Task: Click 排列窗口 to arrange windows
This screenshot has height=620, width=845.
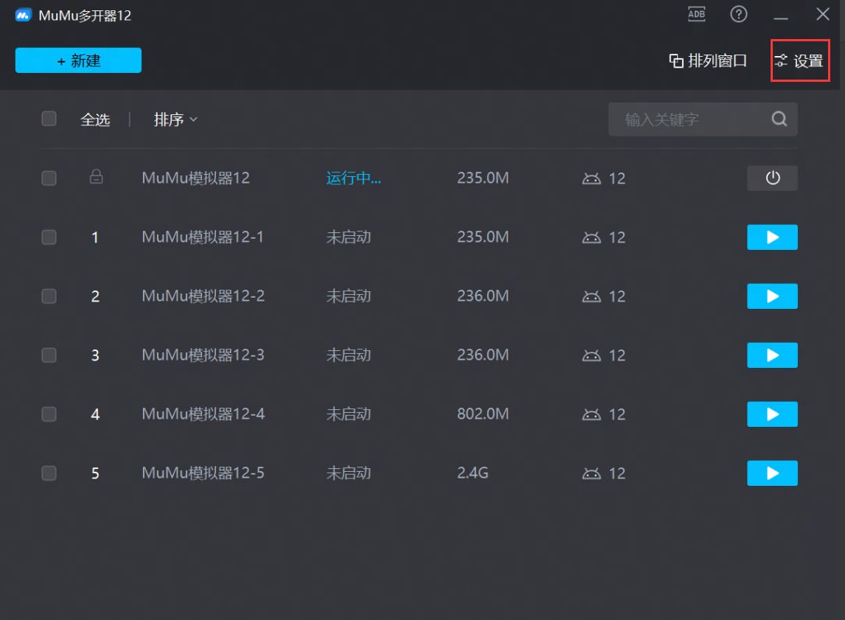Action: point(708,61)
